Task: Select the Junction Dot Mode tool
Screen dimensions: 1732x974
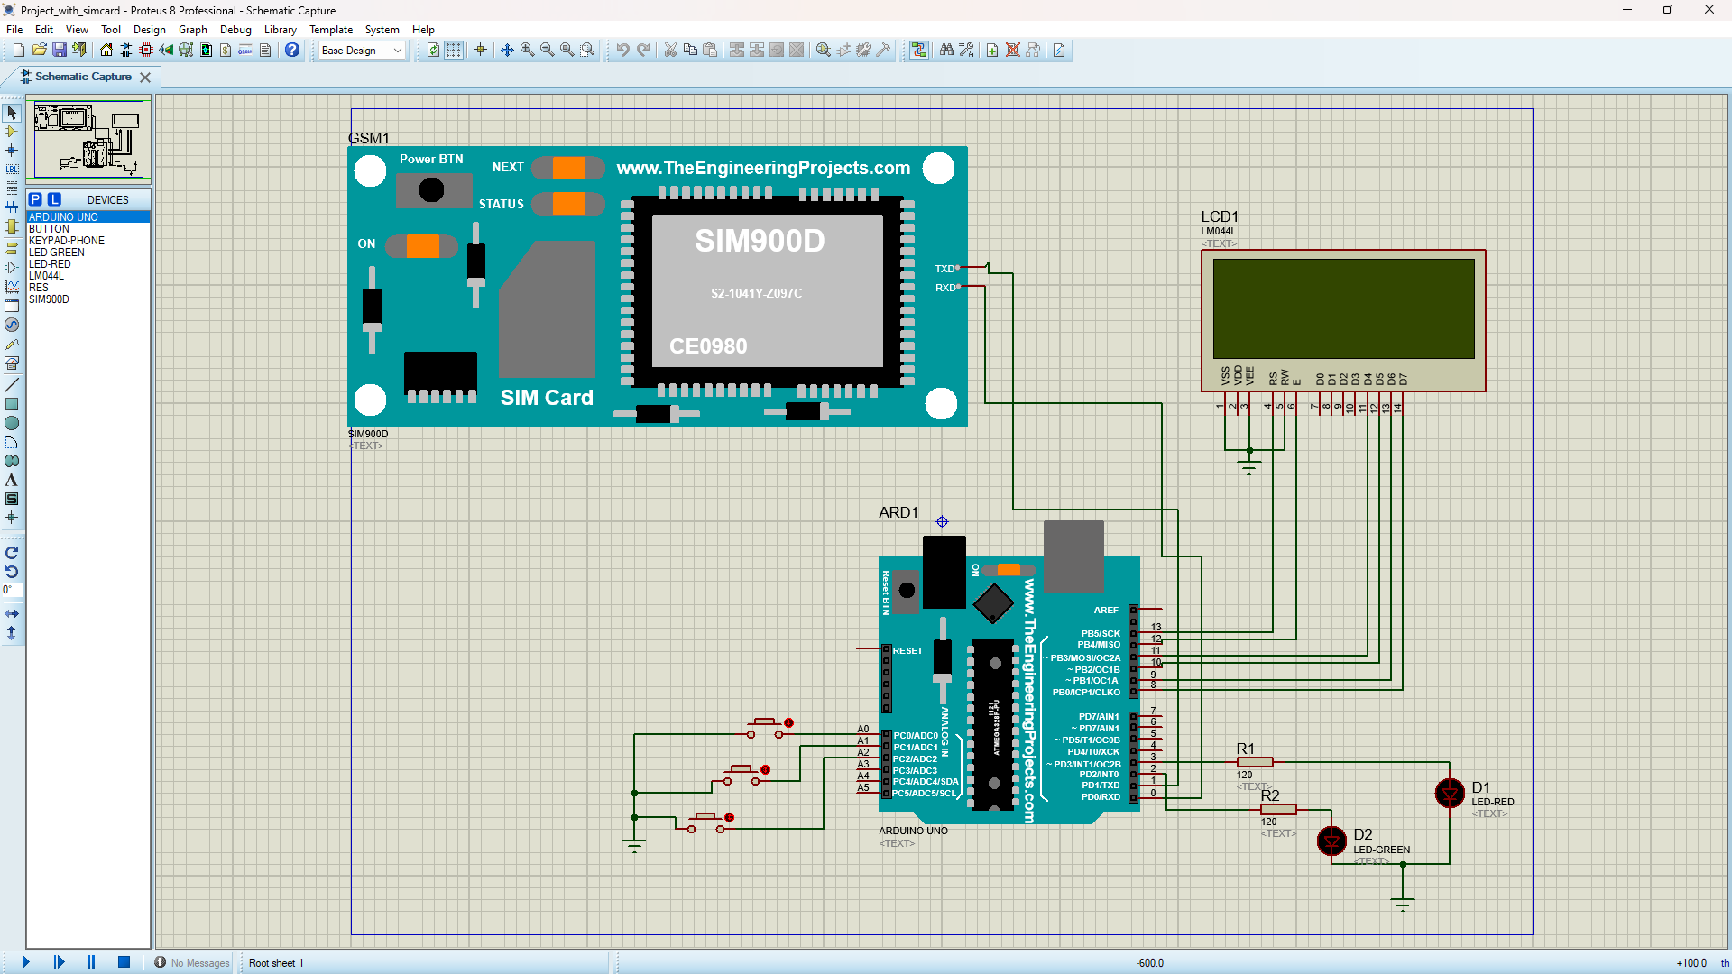Action: pos(12,151)
